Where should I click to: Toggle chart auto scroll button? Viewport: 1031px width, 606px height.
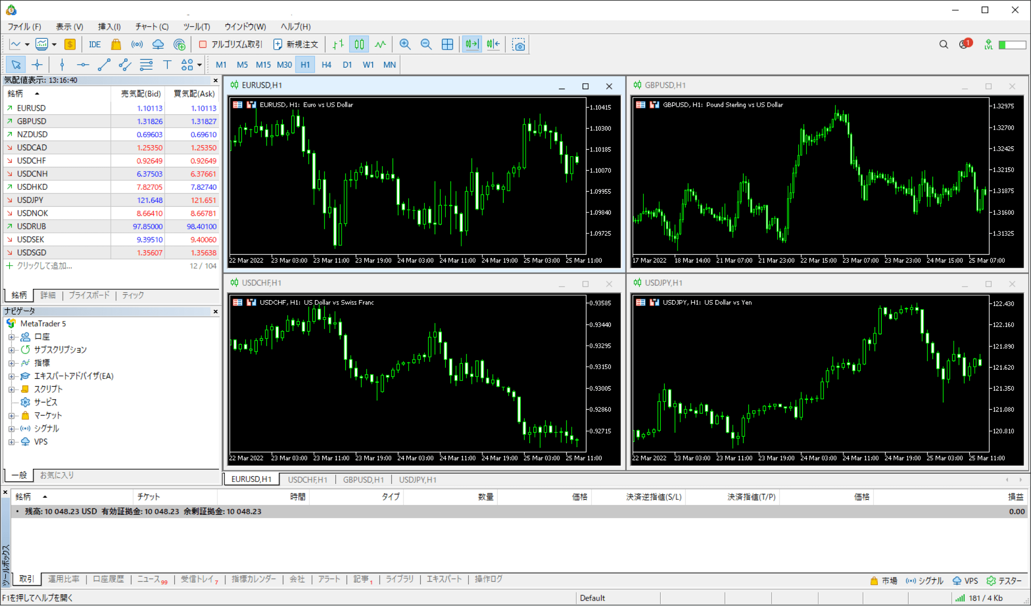[x=472, y=45]
